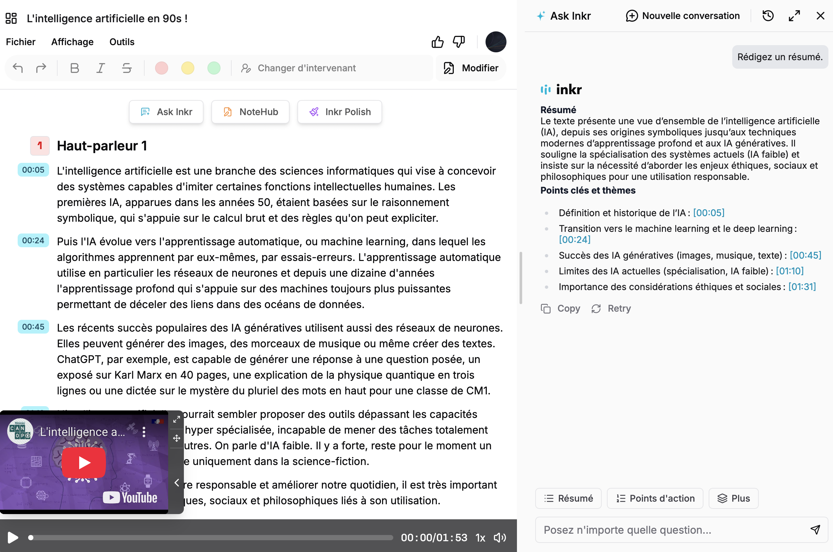Image resolution: width=833 pixels, height=552 pixels.
Task: Click the undo arrow icon
Action: (x=18, y=68)
